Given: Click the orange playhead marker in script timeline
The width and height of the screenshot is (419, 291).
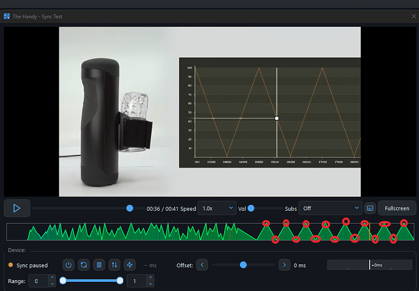Looking at the screenshot, I should coord(370,232).
